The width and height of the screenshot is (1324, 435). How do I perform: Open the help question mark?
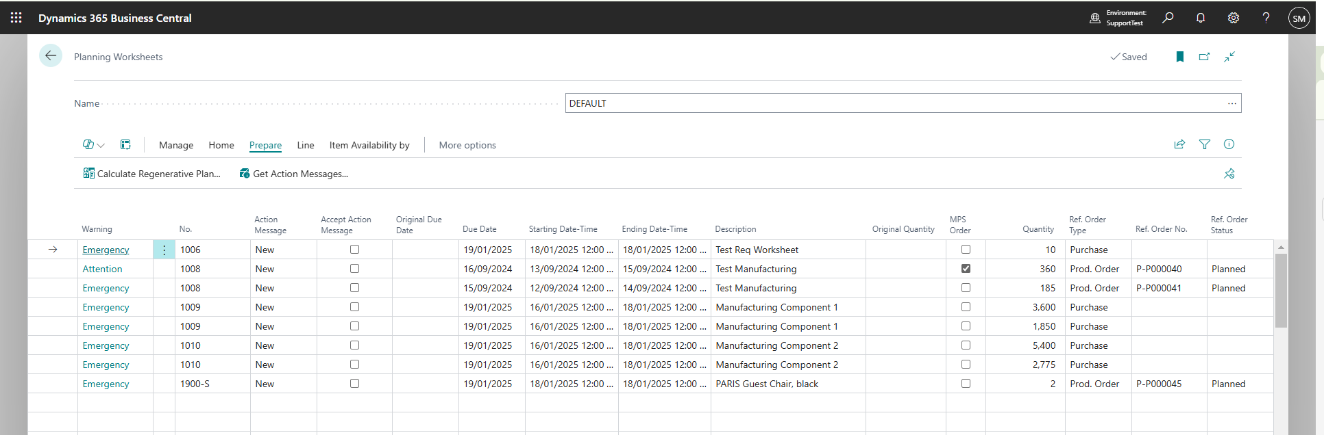coord(1266,18)
